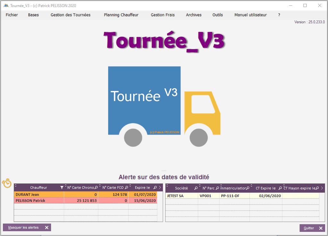Click the 124 578 FCO card value

(120, 194)
